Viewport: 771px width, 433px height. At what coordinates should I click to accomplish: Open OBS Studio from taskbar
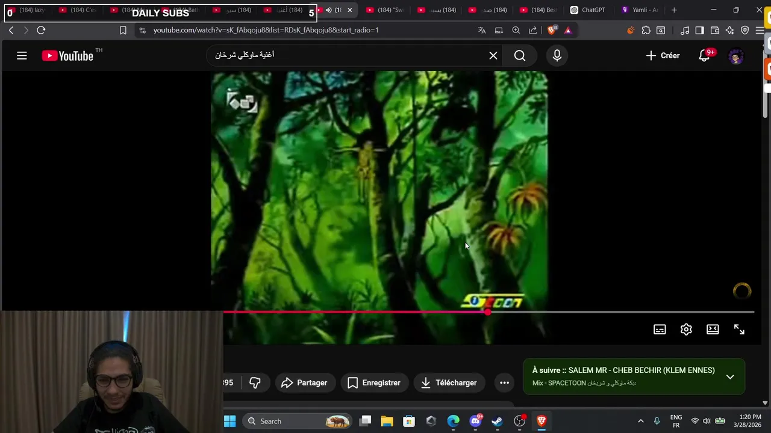coord(519,421)
